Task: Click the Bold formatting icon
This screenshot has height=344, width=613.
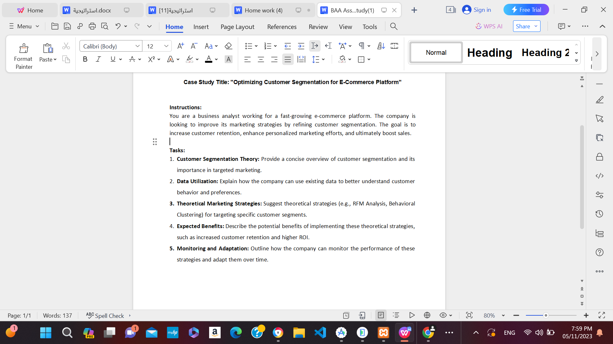Action: point(85,59)
